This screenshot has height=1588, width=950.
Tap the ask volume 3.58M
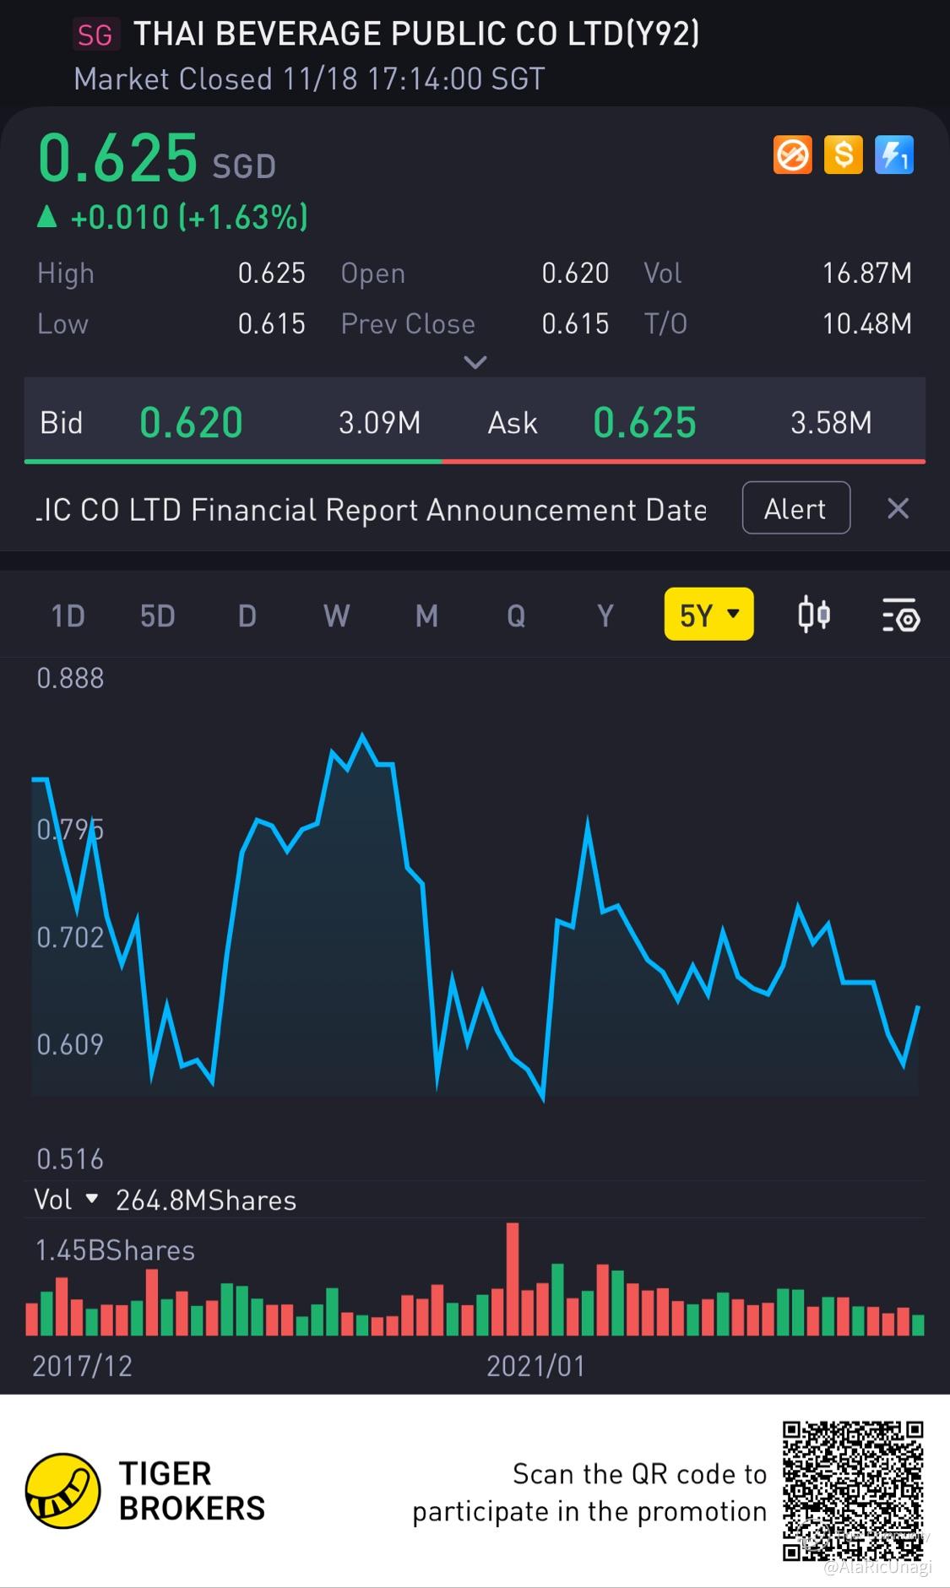pos(831,423)
